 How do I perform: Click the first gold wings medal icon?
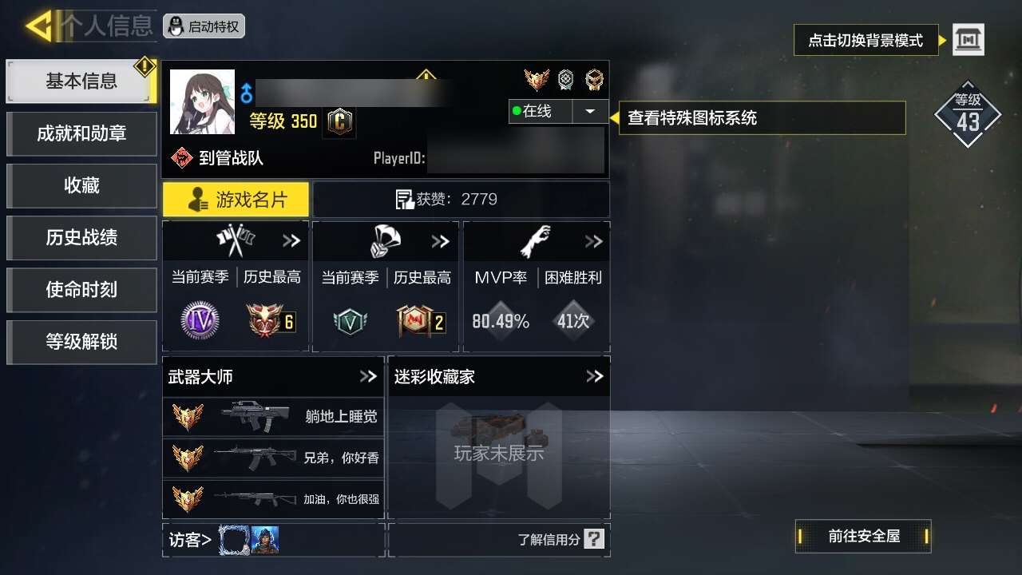coord(536,80)
